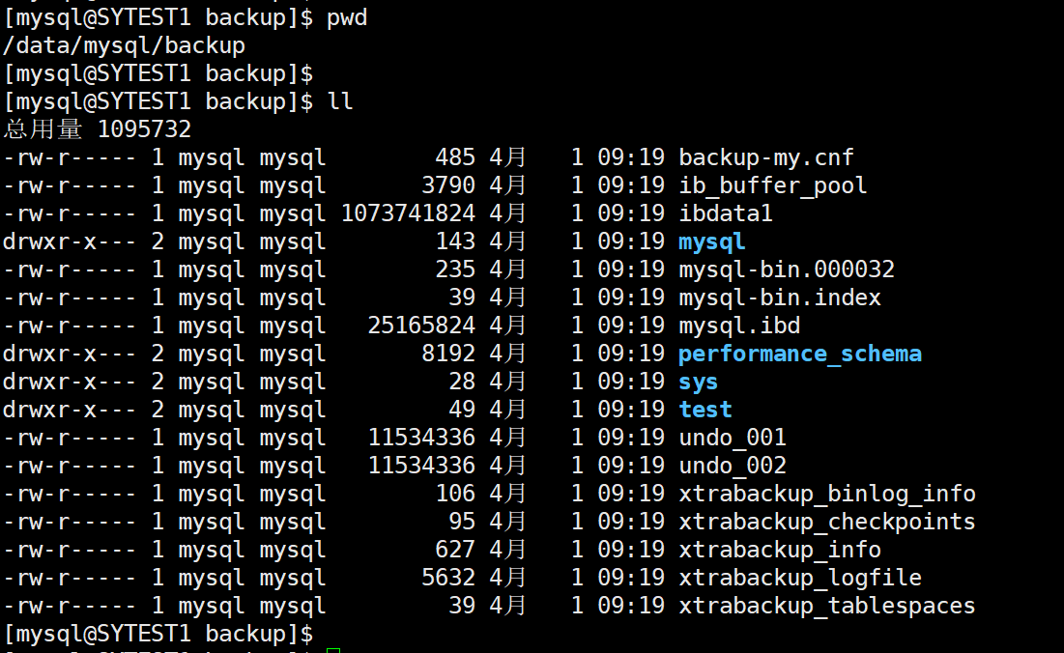This screenshot has height=653, width=1064.
Task: Select the ib_buffer_pool size 3790
Action: (448, 185)
